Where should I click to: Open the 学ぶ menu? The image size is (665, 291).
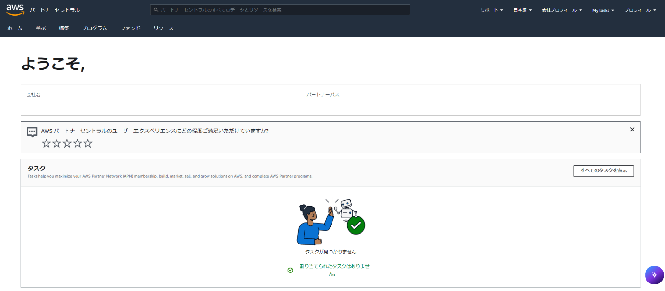(41, 28)
